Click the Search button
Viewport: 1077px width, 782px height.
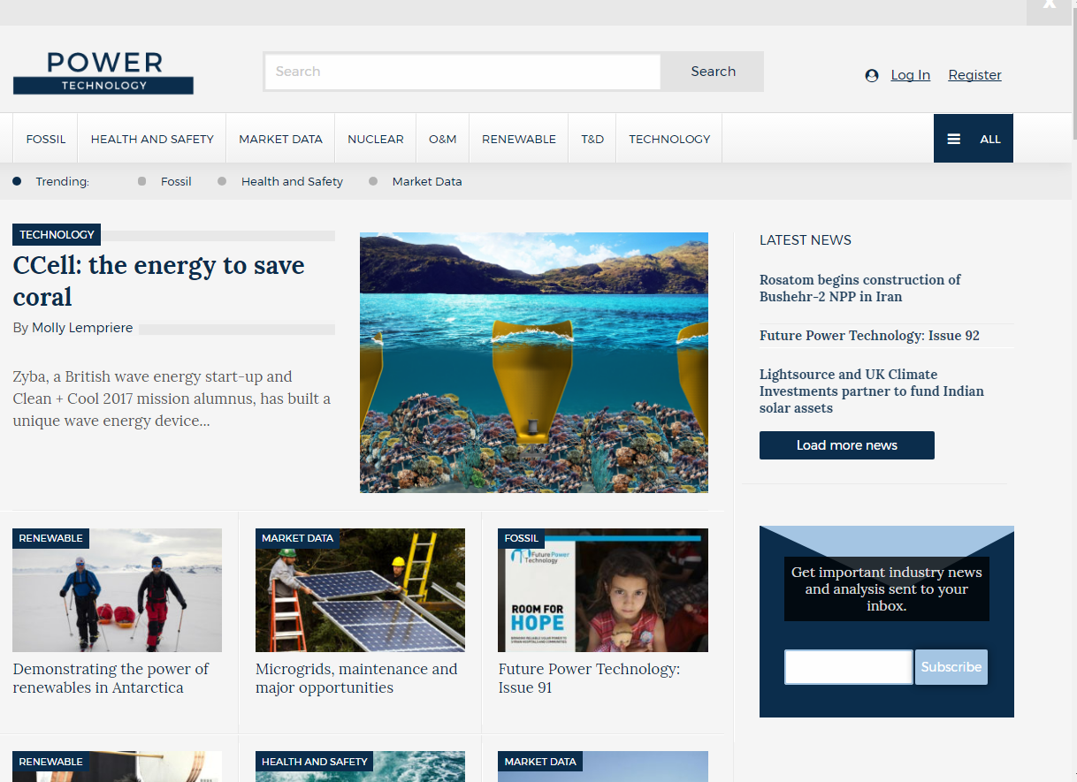pos(713,72)
